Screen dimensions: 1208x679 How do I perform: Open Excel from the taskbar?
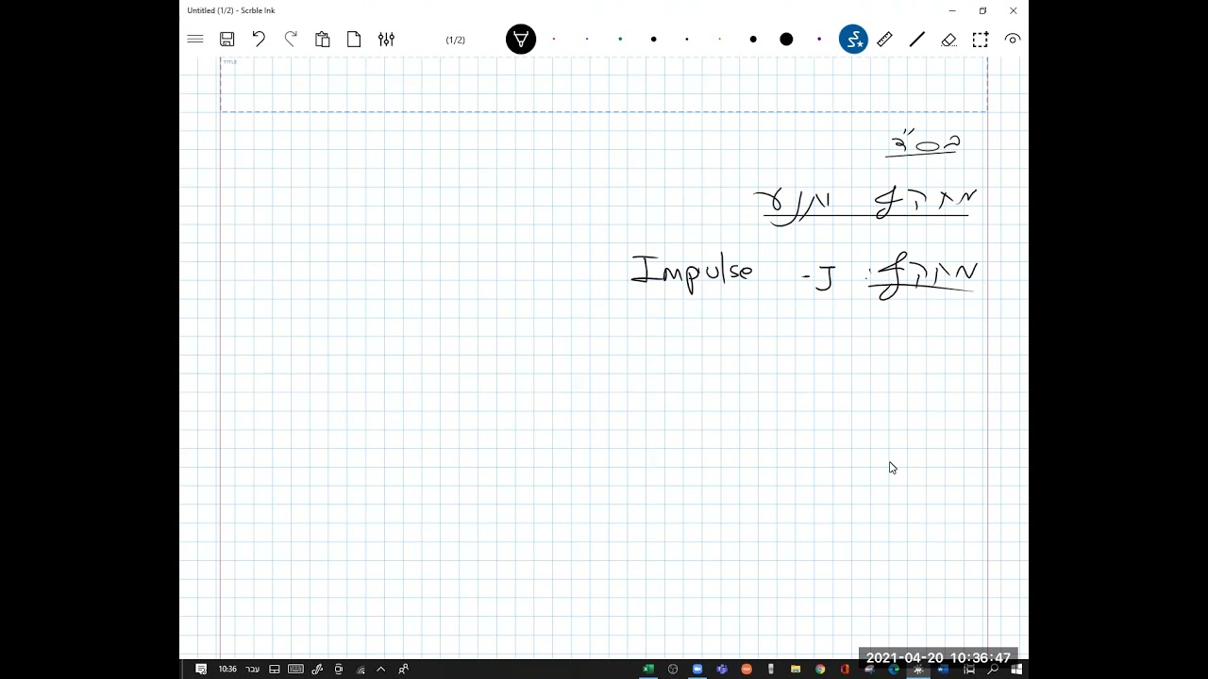[x=648, y=670]
